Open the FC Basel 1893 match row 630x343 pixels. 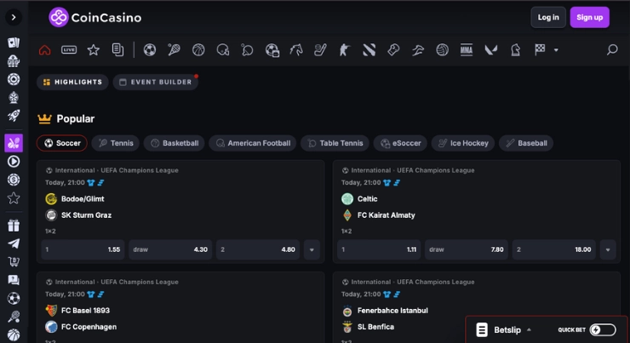pos(85,311)
